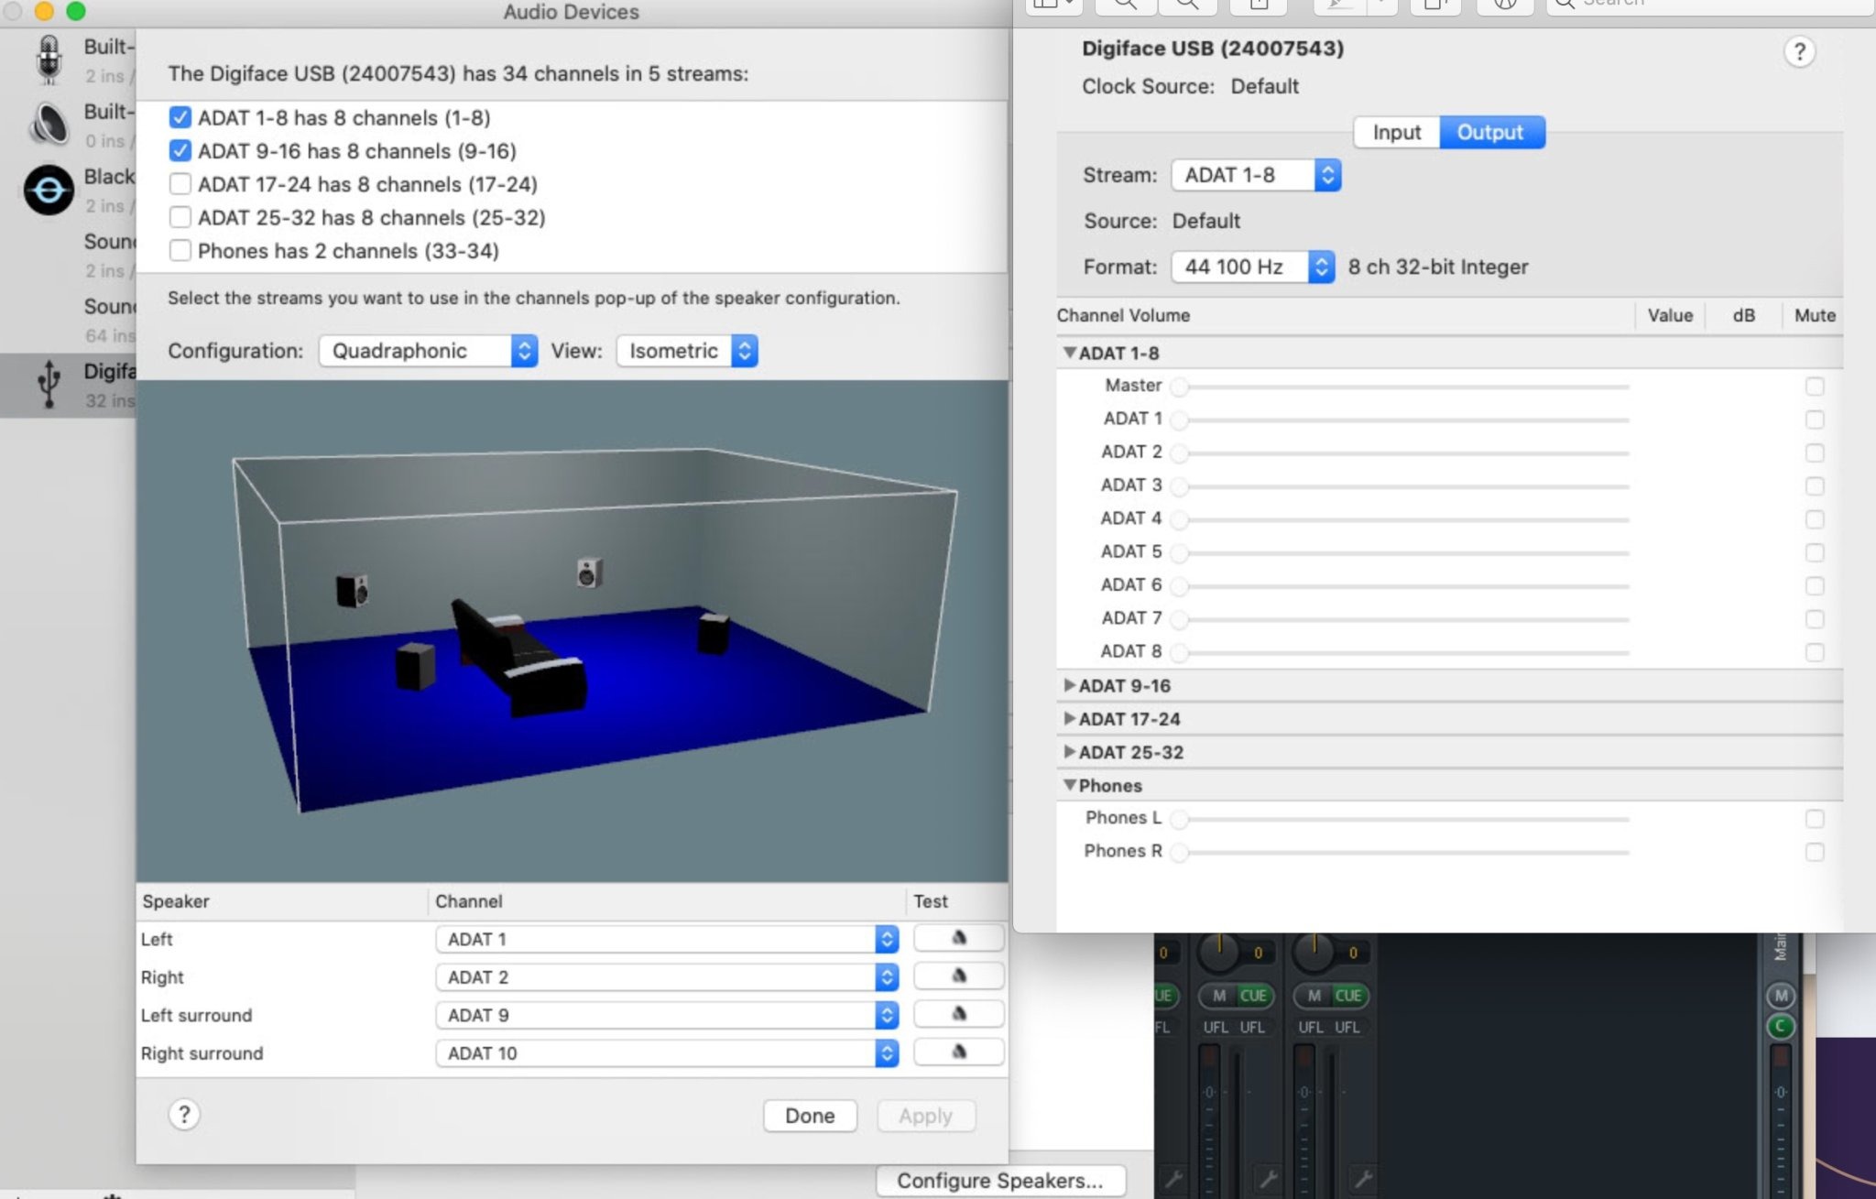The height and width of the screenshot is (1199, 1876).
Task: Enable the ADAT 17-24 stream checkbox
Action: 180,184
